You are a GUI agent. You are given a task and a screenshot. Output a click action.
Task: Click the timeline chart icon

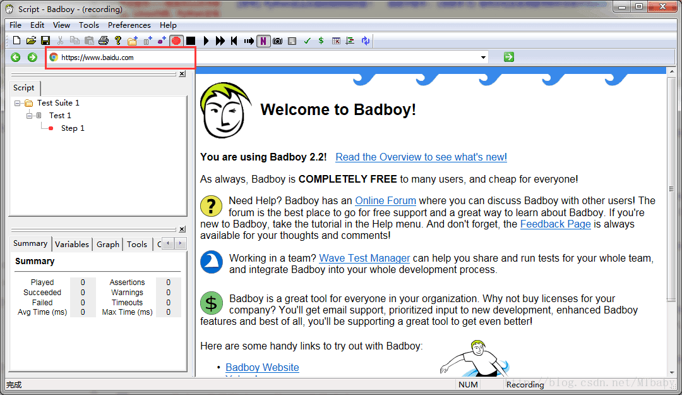point(350,40)
